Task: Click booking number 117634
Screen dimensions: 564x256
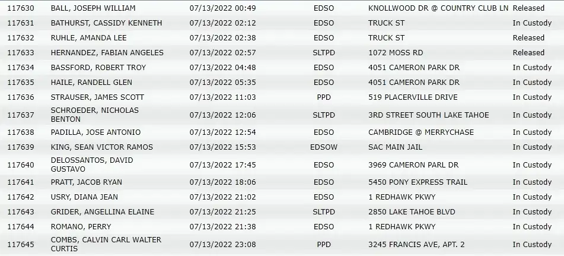Action: click(21, 68)
